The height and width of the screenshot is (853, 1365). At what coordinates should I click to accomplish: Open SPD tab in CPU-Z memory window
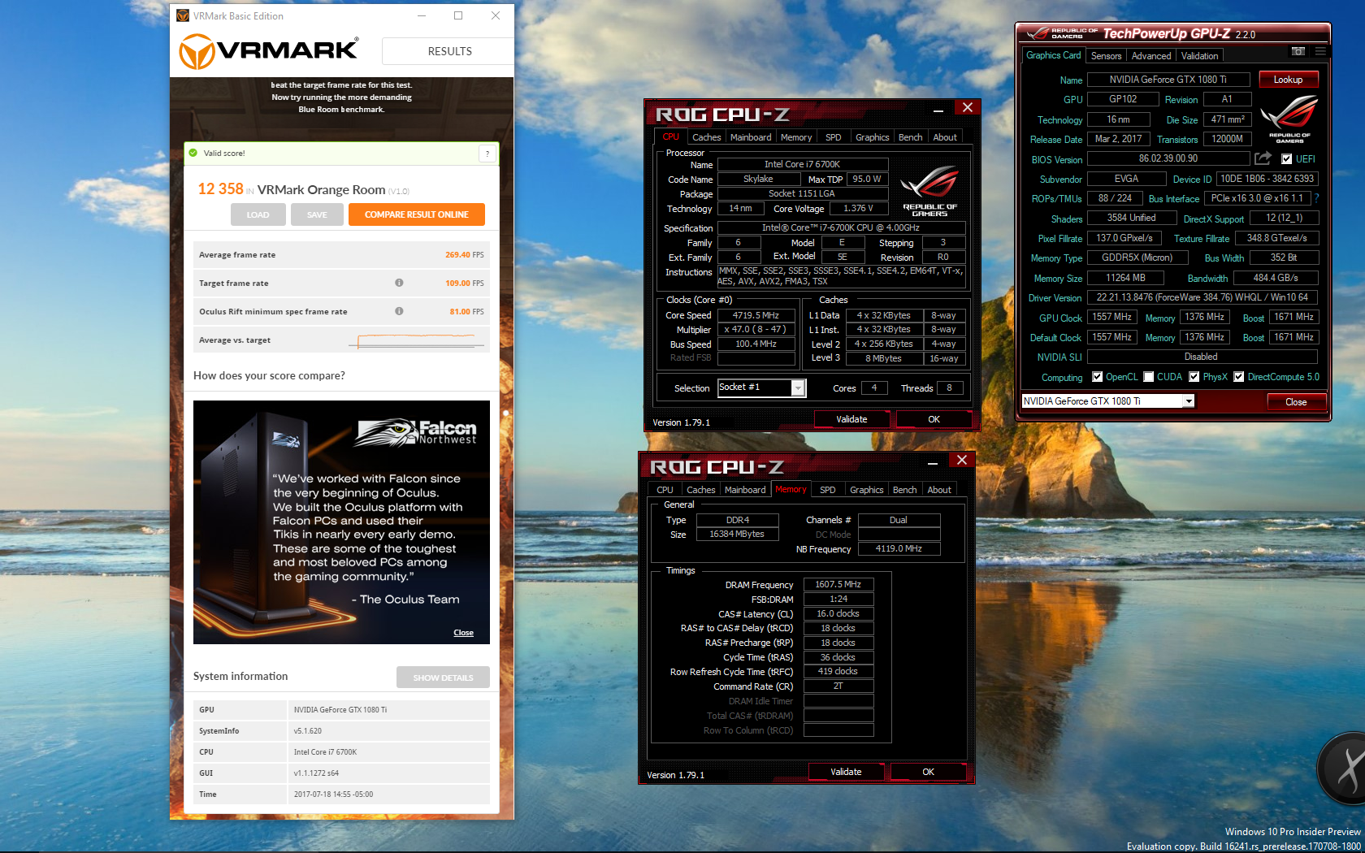point(827,490)
